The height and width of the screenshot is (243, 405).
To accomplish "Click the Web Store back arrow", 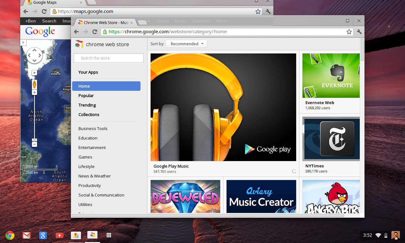I will (76, 32).
